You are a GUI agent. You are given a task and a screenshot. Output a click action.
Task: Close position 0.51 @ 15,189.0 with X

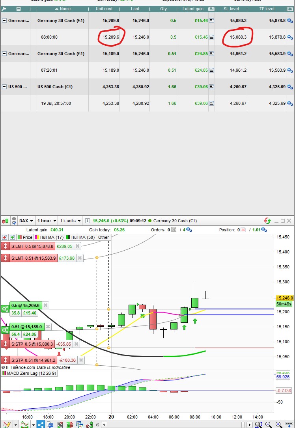coord(48,326)
